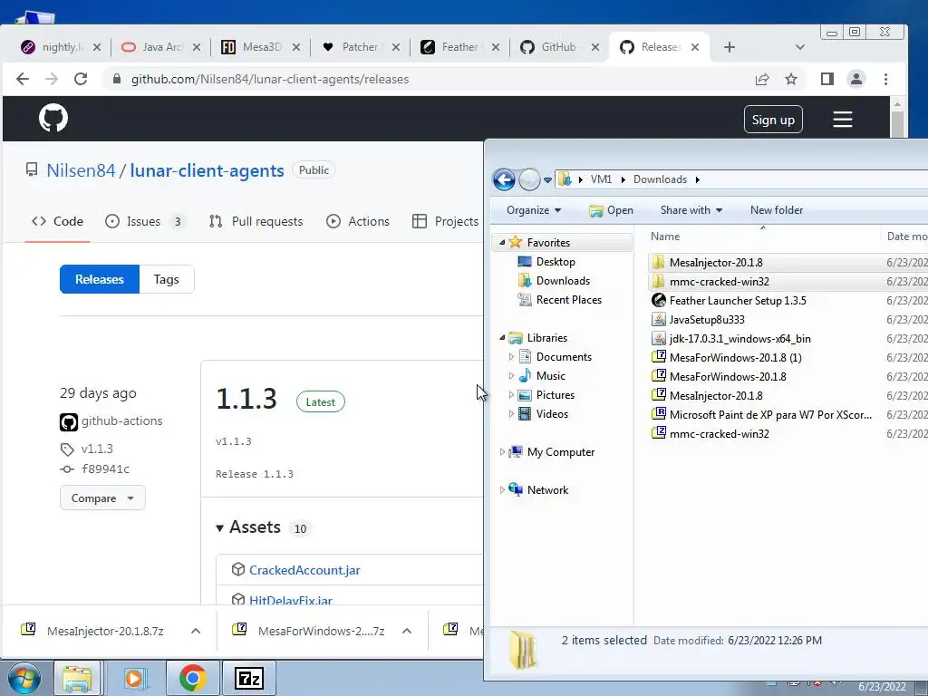
Task: Click the Releases button
Action: coord(100,279)
